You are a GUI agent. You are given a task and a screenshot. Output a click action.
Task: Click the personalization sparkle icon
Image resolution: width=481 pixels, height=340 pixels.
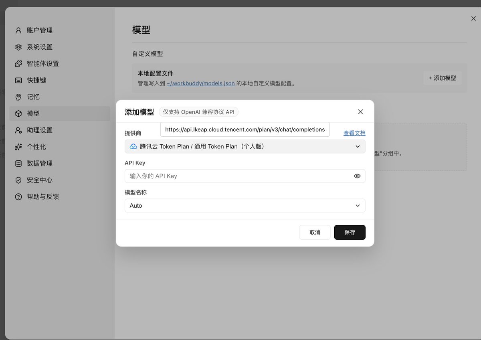pos(18,147)
